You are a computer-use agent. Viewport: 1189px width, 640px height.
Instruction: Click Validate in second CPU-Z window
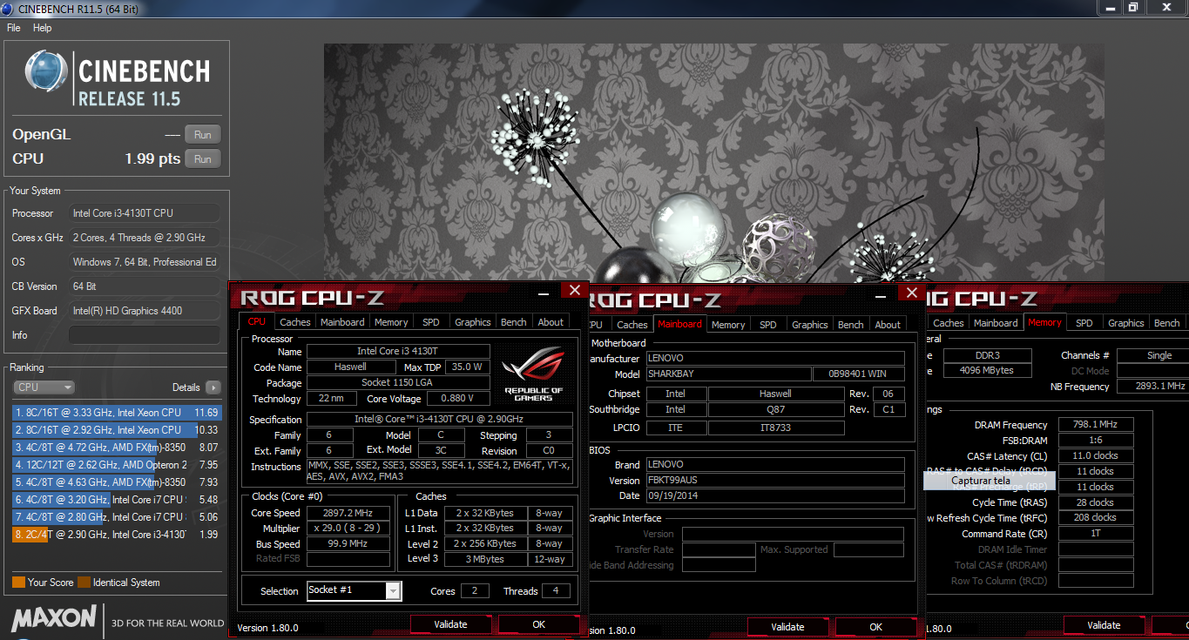click(x=787, y=627)
